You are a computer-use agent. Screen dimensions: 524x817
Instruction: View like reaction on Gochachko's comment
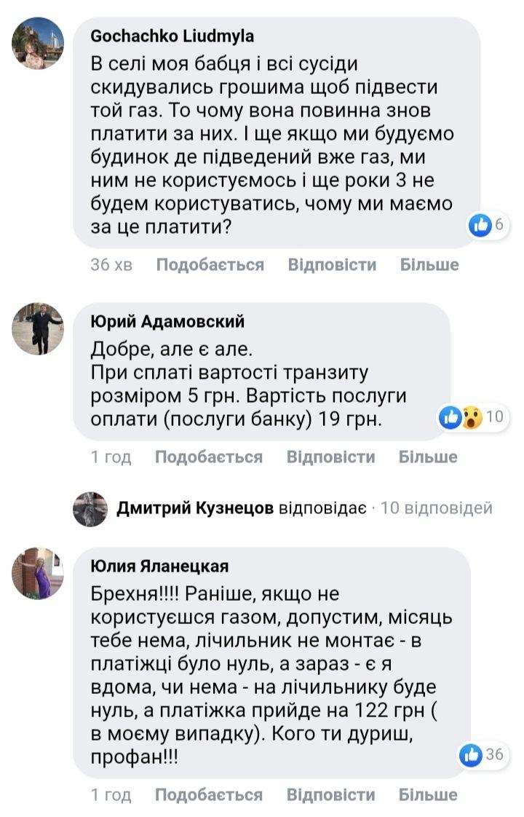[488, 225]
